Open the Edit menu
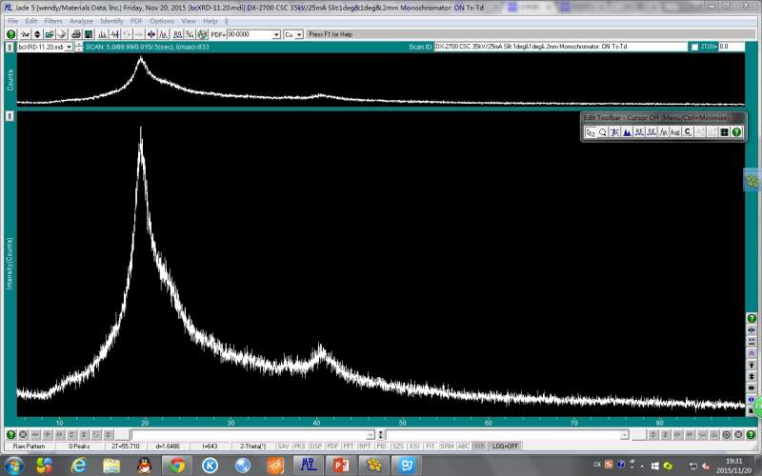The width and height of the screenshot is (762, 476). [31, 21]
